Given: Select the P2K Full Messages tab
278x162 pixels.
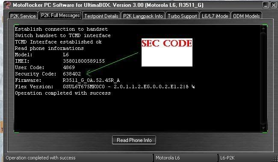Looking at the screenshot, I should [60, 15].
